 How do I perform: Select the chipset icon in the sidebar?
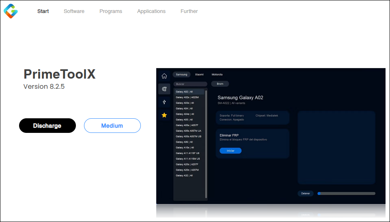(x=164, y=89)
